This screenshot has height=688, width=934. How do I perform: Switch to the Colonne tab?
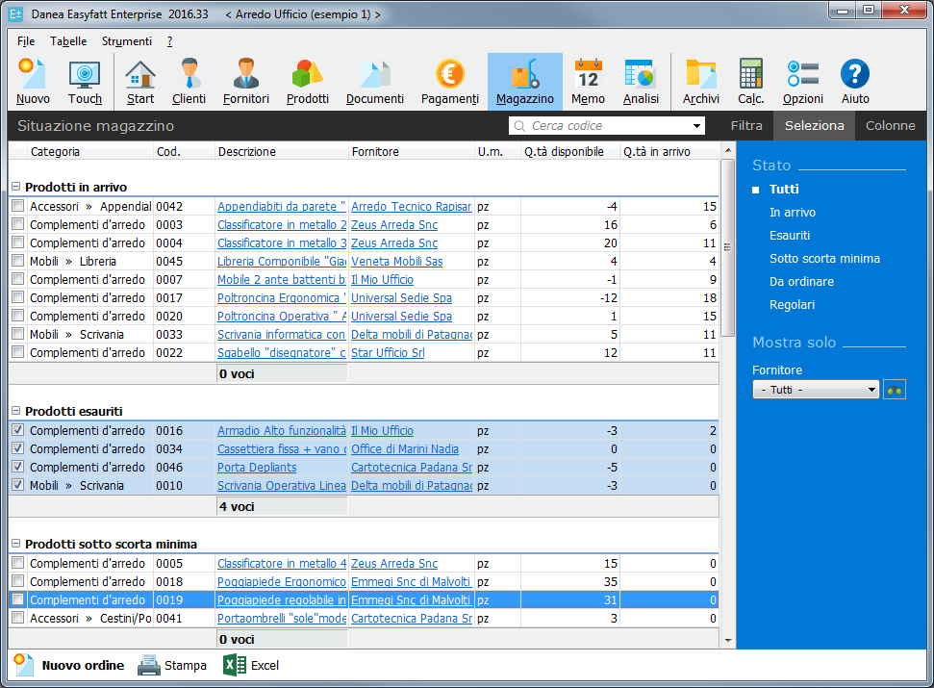point(890,125)
